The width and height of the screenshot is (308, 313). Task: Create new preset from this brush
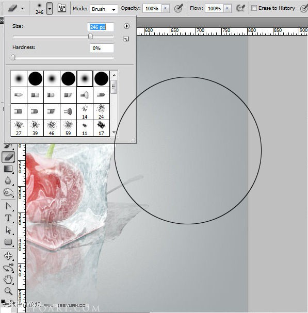pyautogui.click(x=126, y=39)
